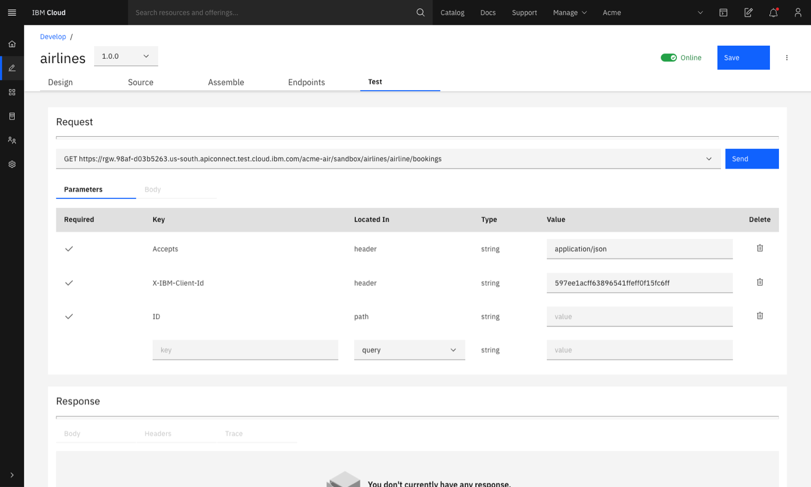Open the calendar icon in the header
The width and height of the screenshot is (811, 487).
pyautogui.click(x=723, y=12)
